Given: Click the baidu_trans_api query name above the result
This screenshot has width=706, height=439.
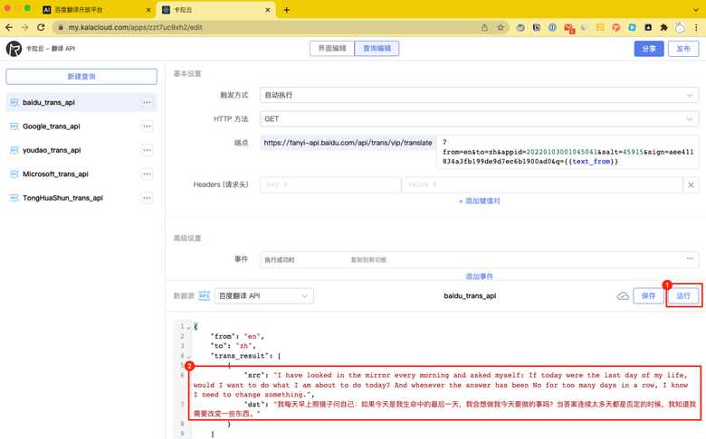Looking at the screenshot, I should point(470,295).
